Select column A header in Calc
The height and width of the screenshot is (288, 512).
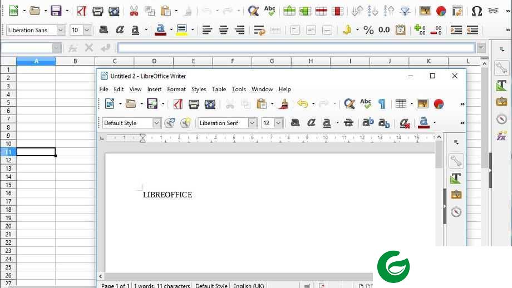click(x=36, y=61)
